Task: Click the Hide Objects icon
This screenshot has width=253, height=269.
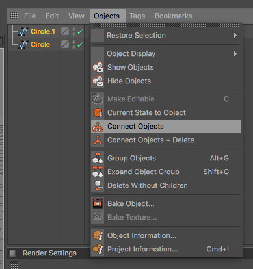Action: [98, 81]
